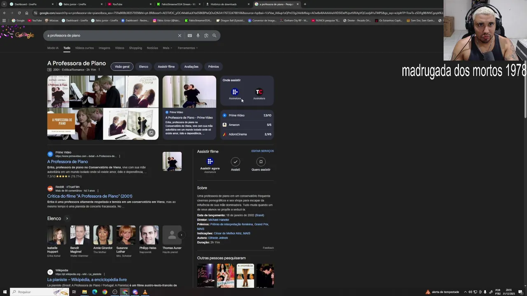Open Amazon rating 5/5 row
The height and width of the screenshot is (296, 527).
[247, 125]
